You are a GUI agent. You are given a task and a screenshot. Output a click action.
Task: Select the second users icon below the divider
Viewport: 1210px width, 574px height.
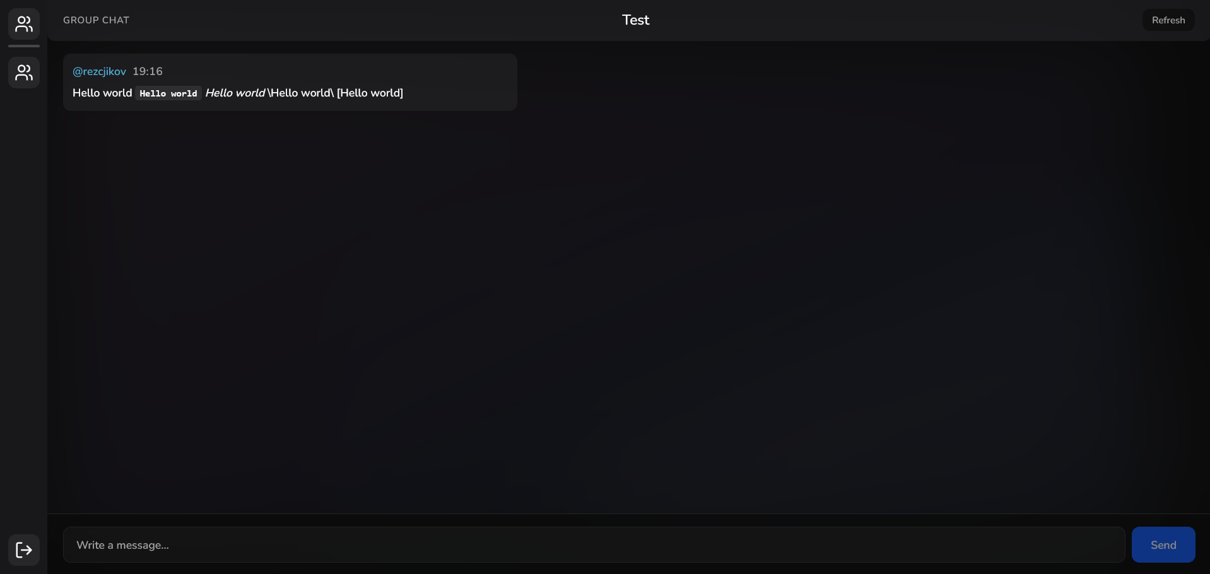[x=24, y=73]
